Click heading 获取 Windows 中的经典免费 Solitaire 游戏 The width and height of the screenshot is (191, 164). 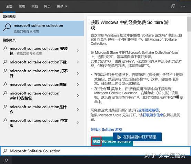[x=130, y=25]
